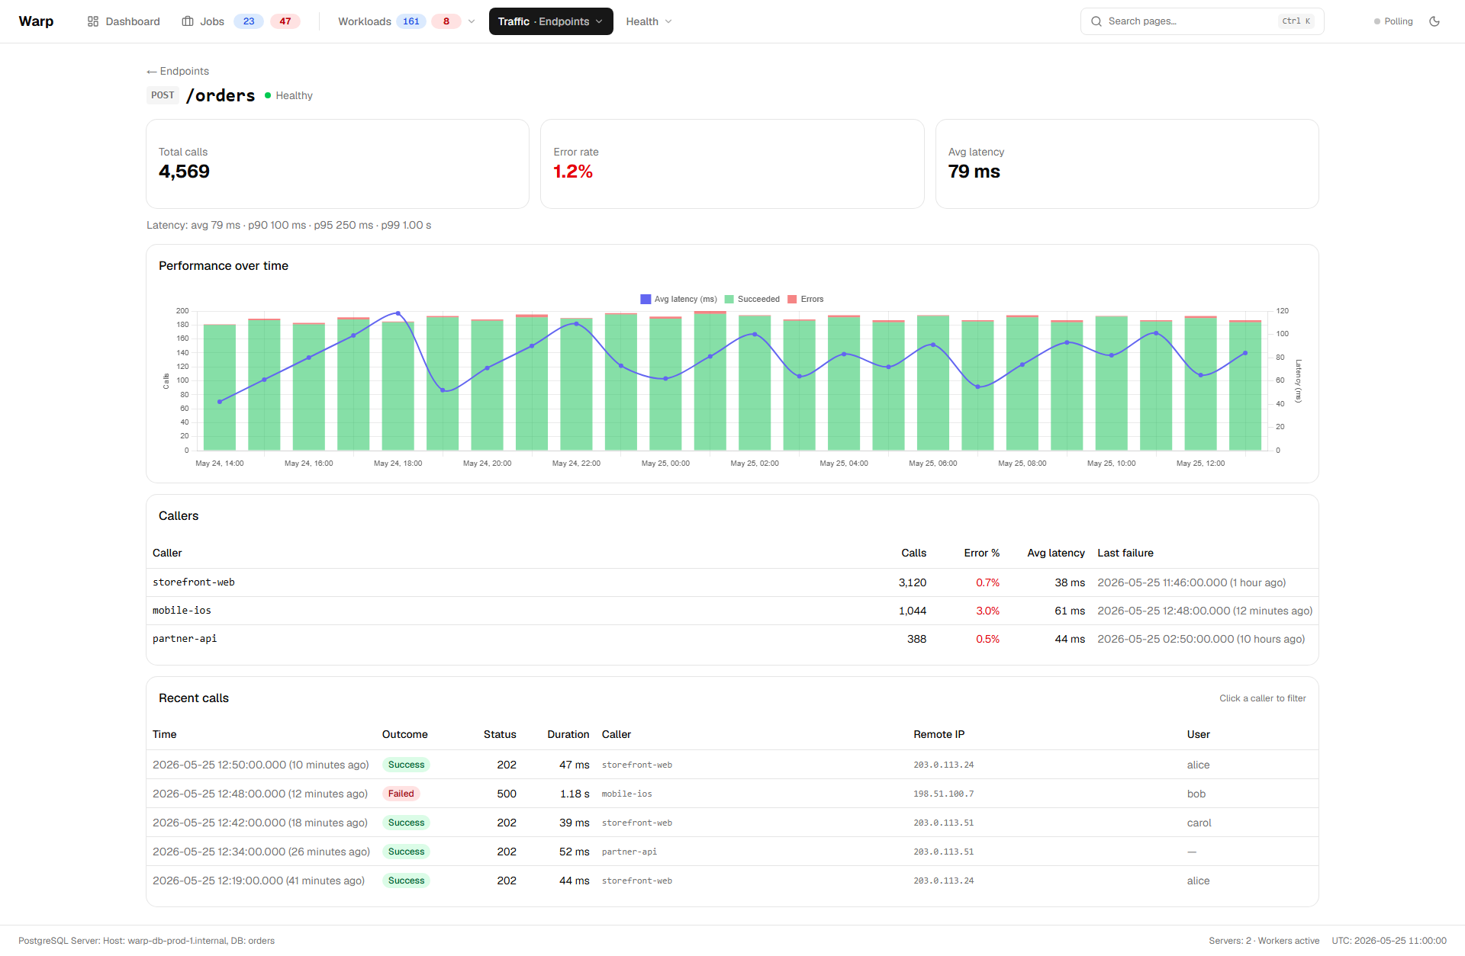Click the back arrow beside Endpoints
1465x956 pixels.
point(151,72)
